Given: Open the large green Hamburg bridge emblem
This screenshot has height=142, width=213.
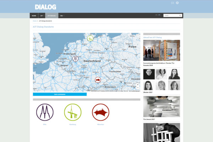Looking at the screenshot, I should click(x=73, y=112).
